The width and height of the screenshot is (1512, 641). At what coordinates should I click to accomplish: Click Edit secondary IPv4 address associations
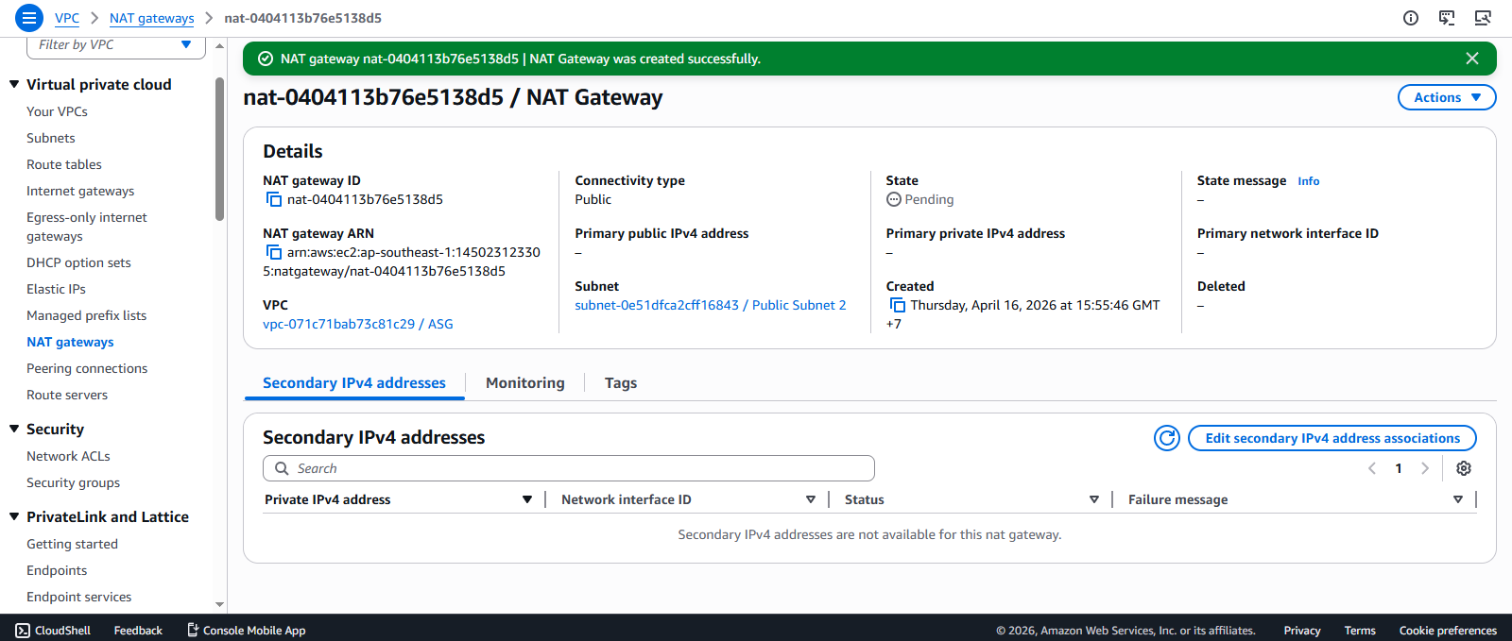1332,438
